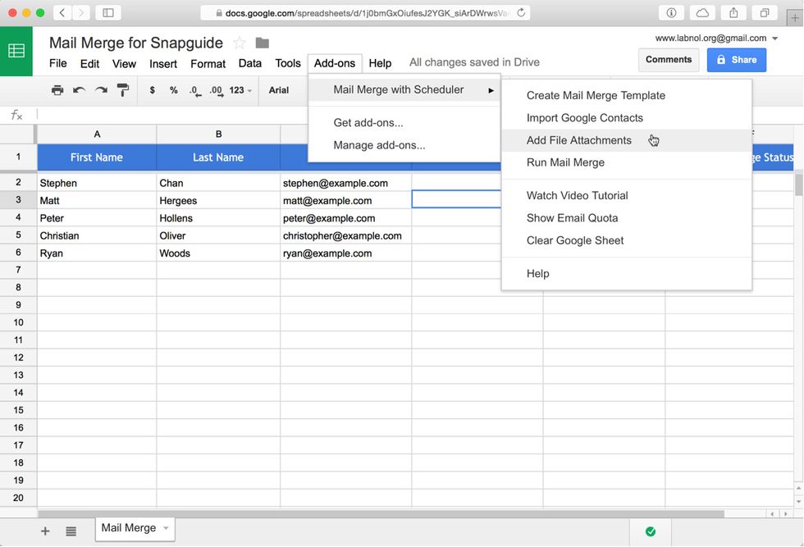Format selection as percent
Screen dimensions: 804x547
[173, 90]
